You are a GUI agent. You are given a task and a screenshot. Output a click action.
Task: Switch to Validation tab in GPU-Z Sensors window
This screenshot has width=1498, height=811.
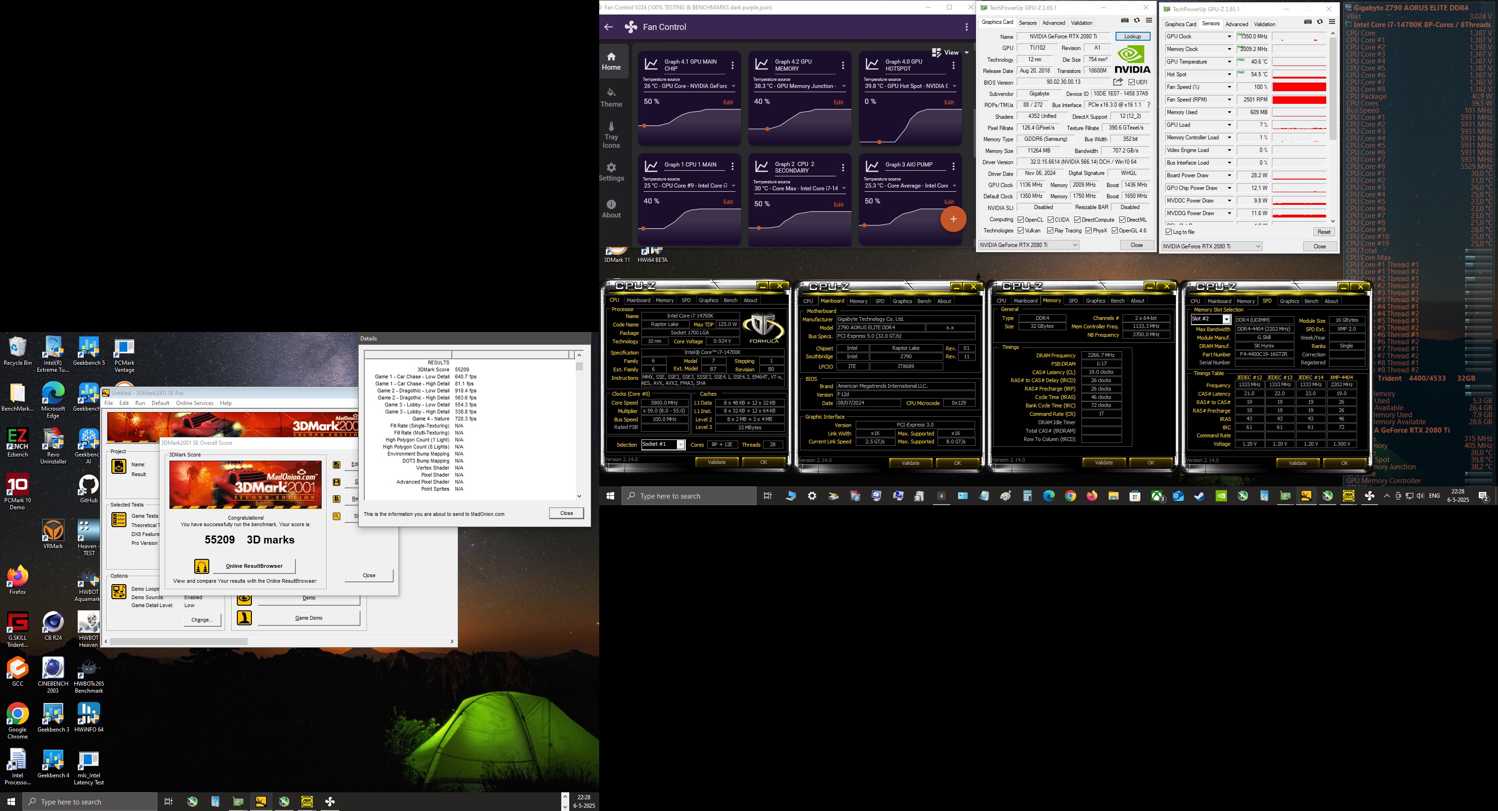click(x=1264, y=24)
